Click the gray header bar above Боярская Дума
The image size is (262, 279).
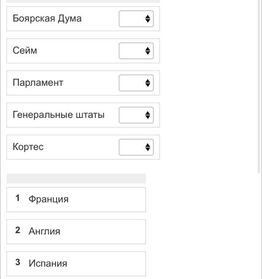point(83,1)
